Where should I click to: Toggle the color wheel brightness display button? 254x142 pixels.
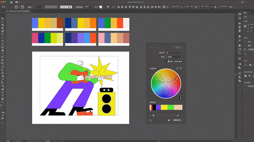coord(151,115)
